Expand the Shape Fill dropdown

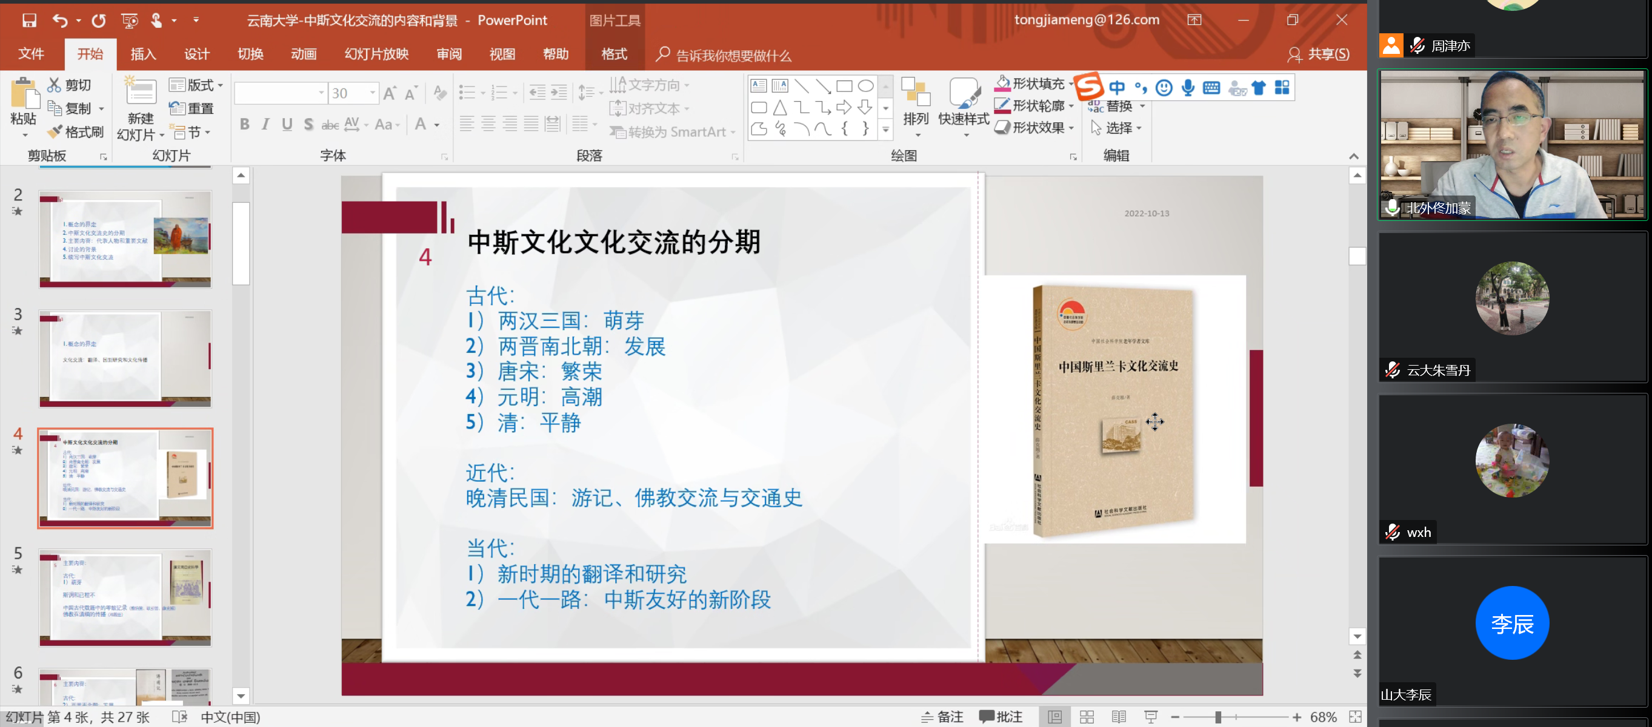(x=1071, y=84)
